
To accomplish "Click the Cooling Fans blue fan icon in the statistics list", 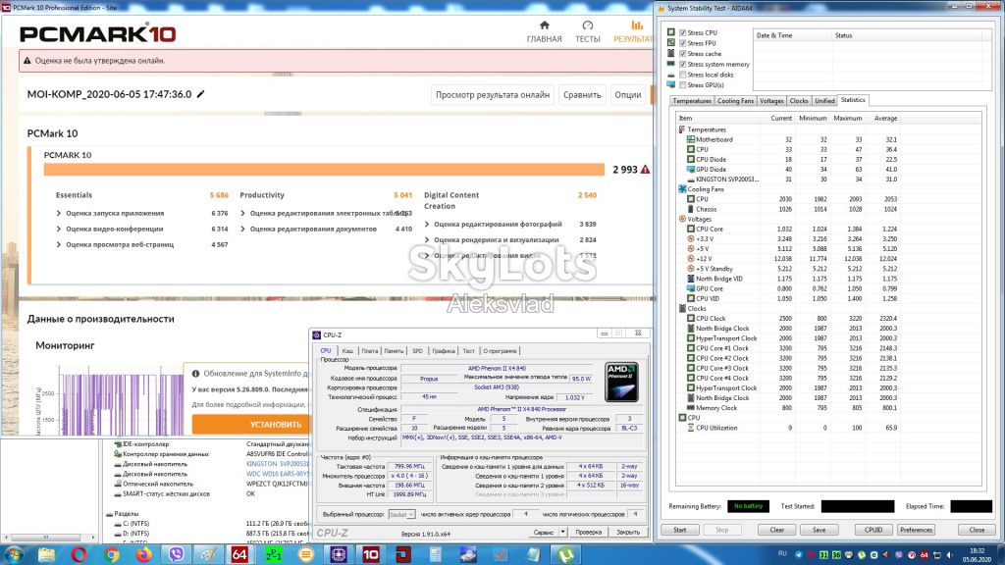I will tap(682, 189).
